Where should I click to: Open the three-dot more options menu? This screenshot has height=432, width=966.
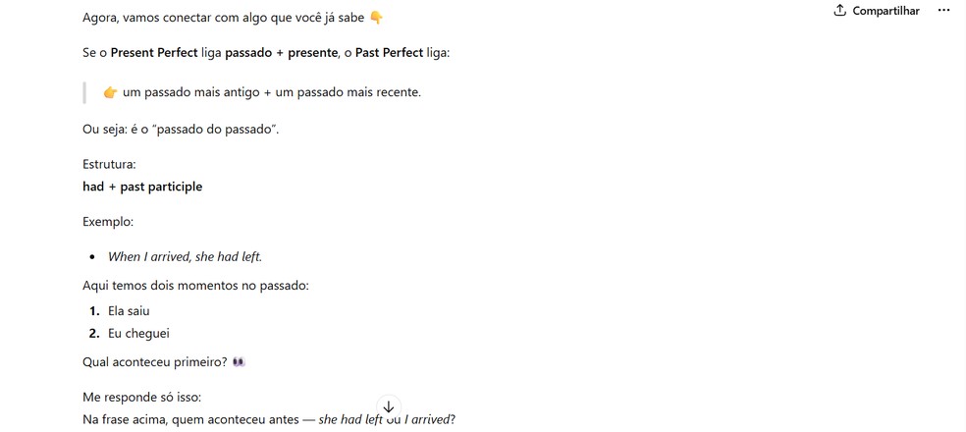[944, 11]
